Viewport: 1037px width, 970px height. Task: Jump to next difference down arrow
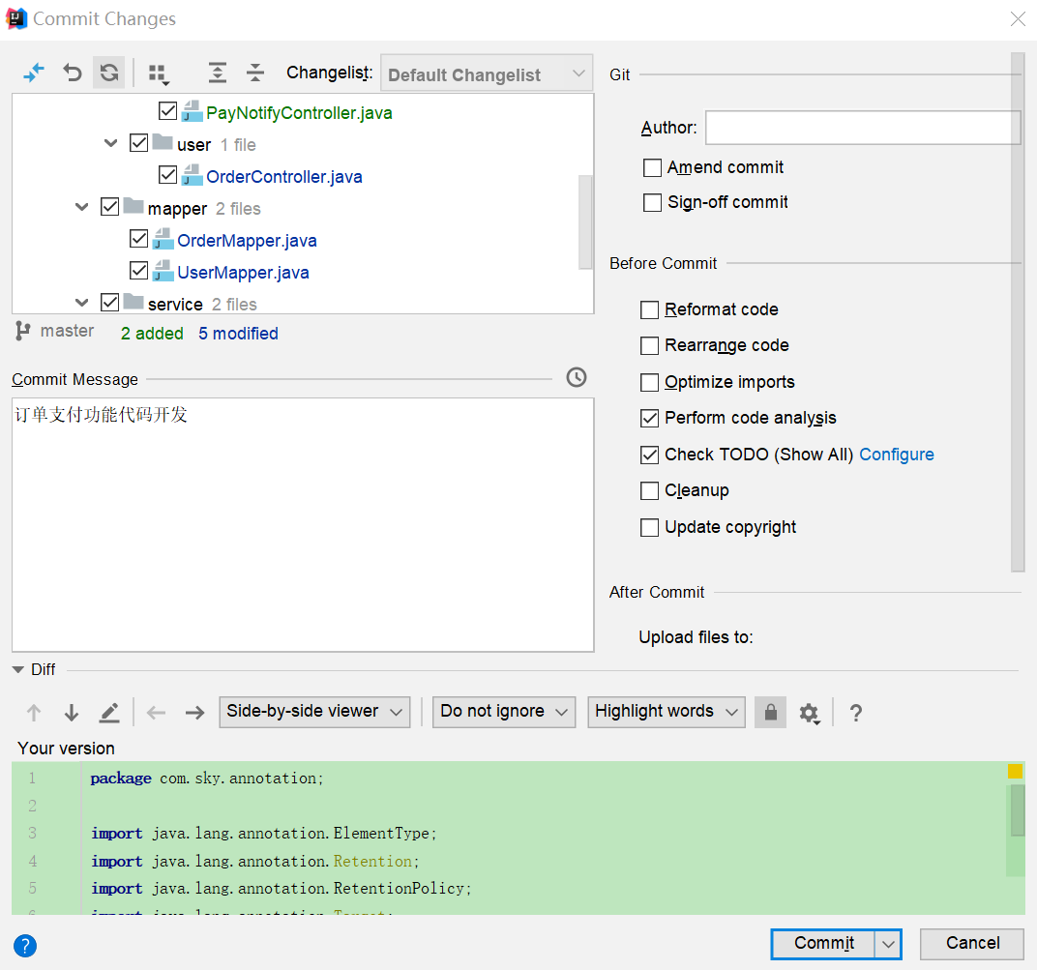[x=72, y=713]
